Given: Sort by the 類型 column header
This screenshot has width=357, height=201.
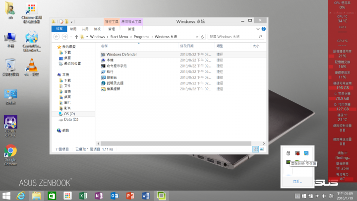Looking at the screenshot, I should coord(220,46).
